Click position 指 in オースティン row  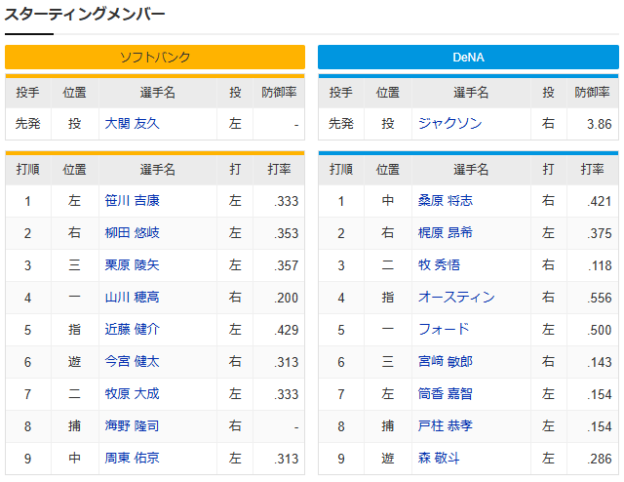coord(388,298)
